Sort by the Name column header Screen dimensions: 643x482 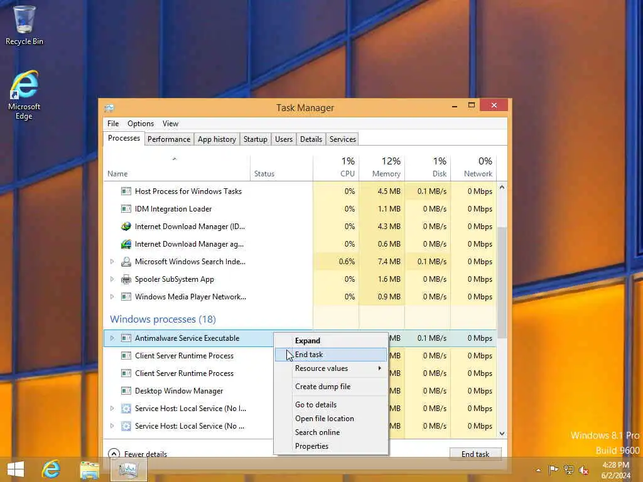pos(176,168)
